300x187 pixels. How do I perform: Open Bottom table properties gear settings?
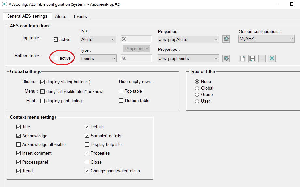[x=226, y=59]
